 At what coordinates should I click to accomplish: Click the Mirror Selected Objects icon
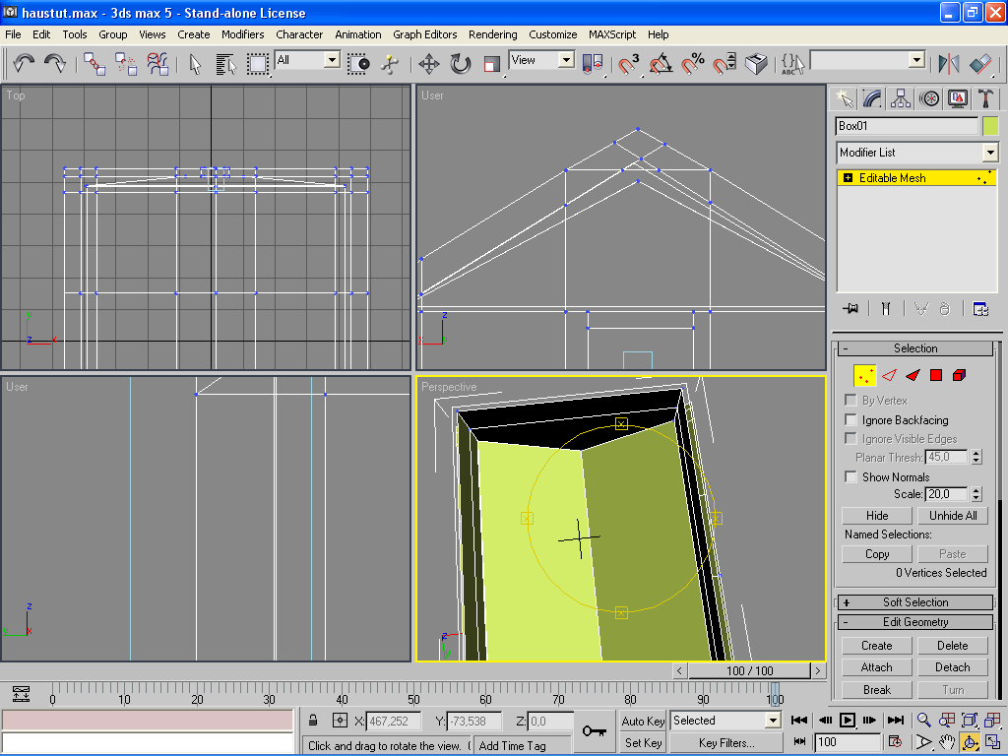click(x=949, y=64)
